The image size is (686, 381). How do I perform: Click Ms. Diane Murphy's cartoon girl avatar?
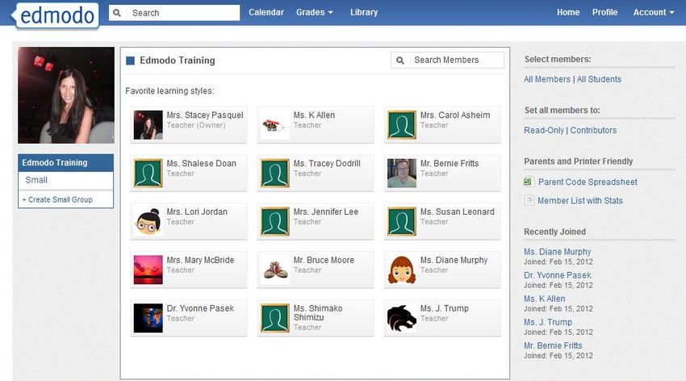coord(402,270)
